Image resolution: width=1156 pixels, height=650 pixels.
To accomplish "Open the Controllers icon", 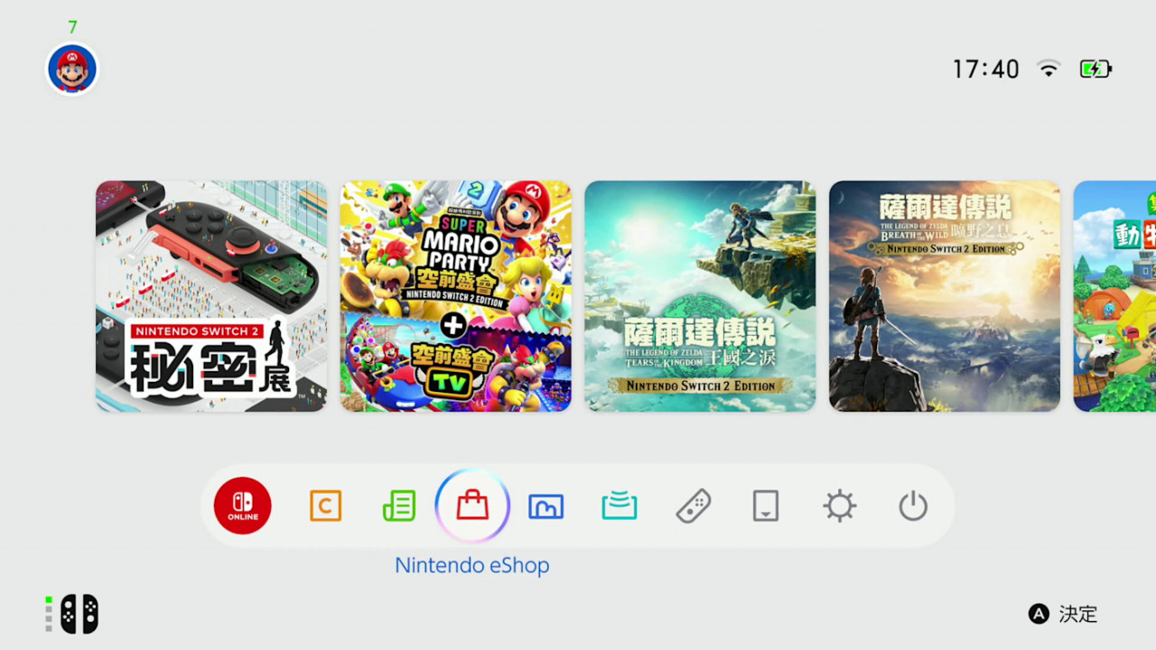I will click(x=693, y=506).
